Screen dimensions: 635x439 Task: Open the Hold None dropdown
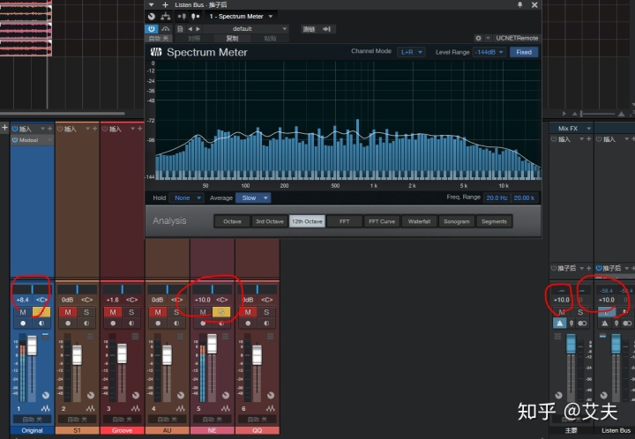186,197
